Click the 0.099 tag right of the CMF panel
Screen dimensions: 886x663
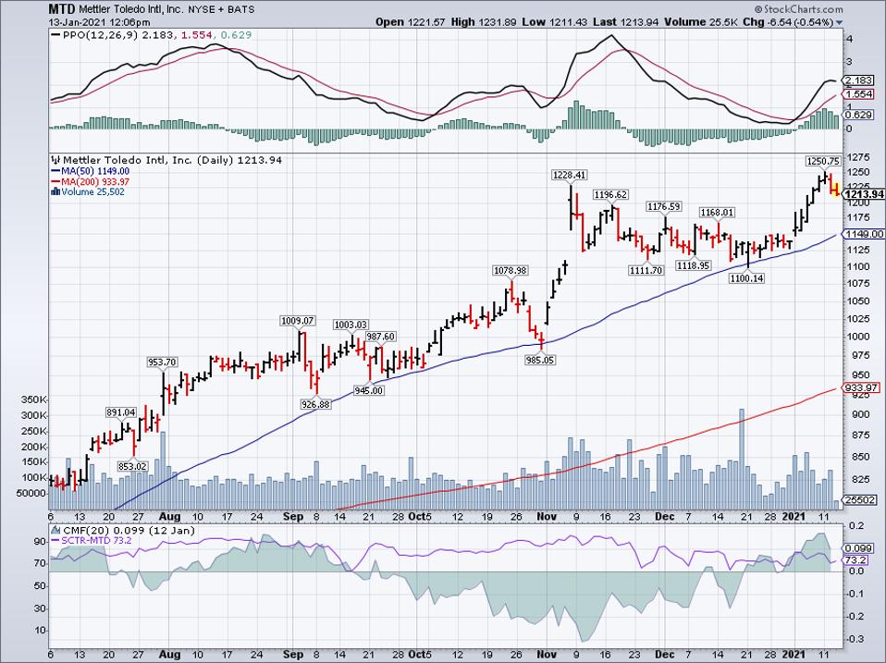tap(856, 548)
